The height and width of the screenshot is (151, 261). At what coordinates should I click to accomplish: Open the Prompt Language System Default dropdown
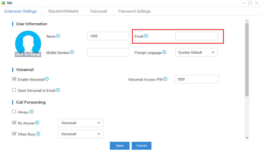click(196, 52)
